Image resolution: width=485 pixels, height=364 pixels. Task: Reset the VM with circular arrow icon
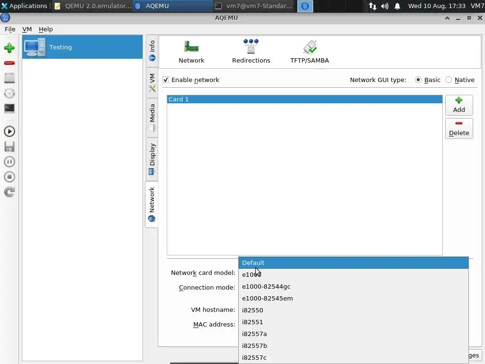(x=9, y=192)
